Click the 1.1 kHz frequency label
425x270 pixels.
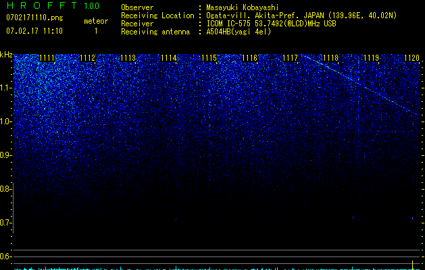[5, 88]
